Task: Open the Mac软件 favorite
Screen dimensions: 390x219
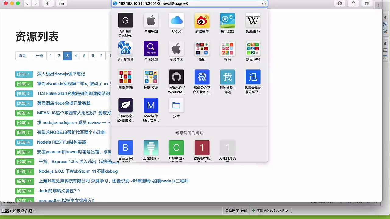Action: point(151,105)
